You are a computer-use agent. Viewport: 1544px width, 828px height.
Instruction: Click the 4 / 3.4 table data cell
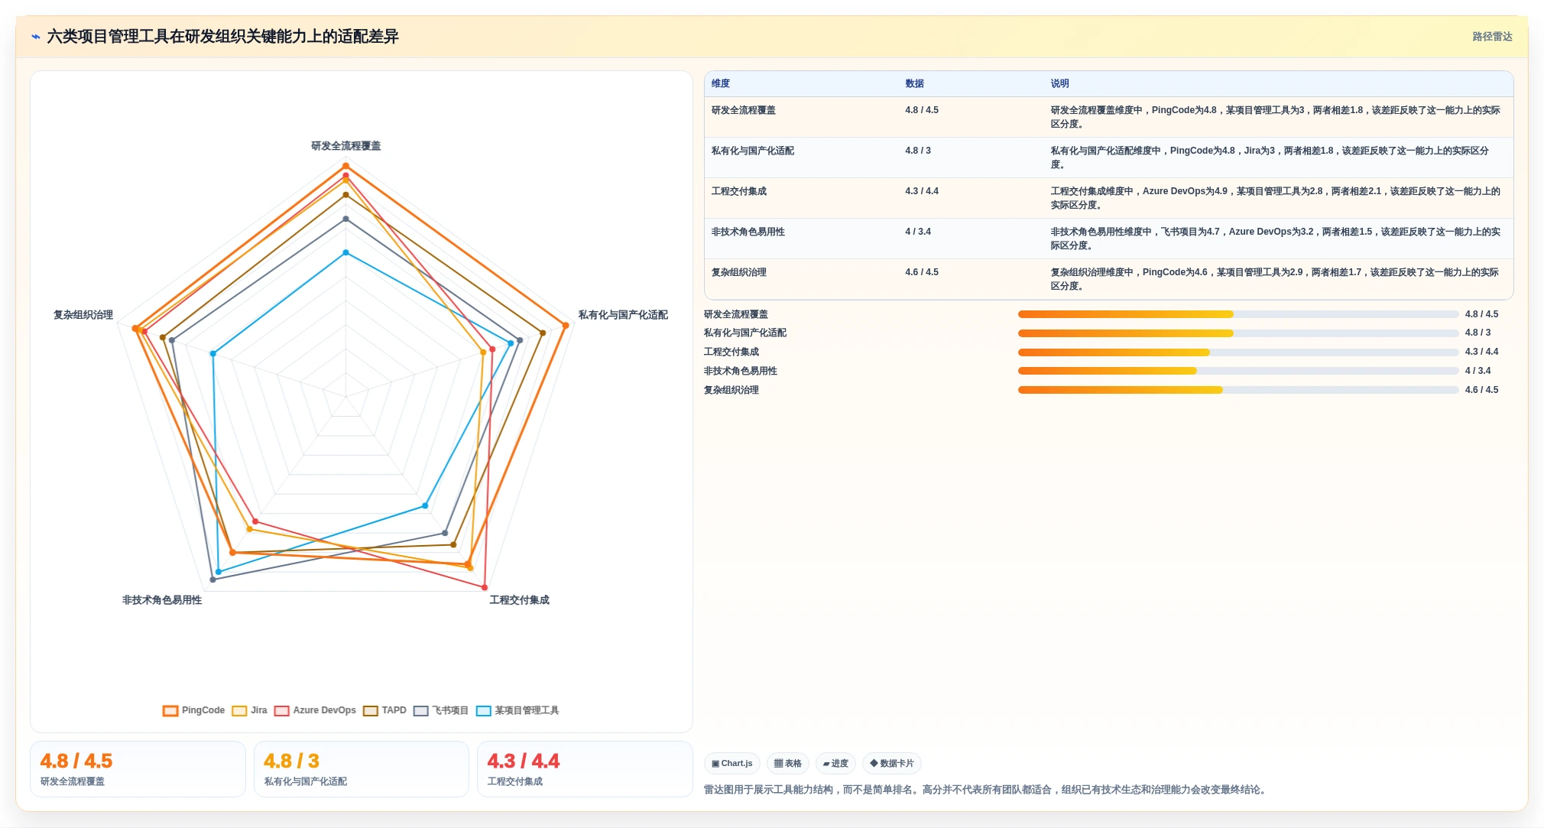point(918,232)
